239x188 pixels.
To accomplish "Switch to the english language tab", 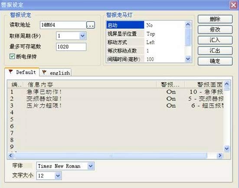I will pos(56,73).
